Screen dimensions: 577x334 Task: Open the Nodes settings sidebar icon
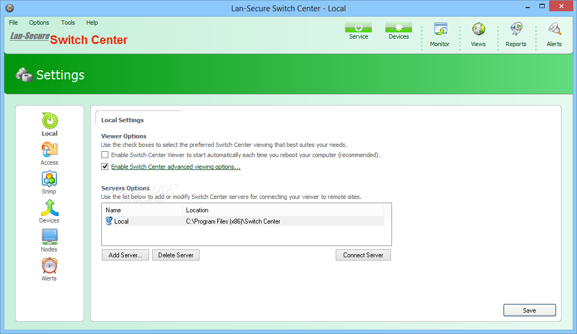[x=49, y=237]
